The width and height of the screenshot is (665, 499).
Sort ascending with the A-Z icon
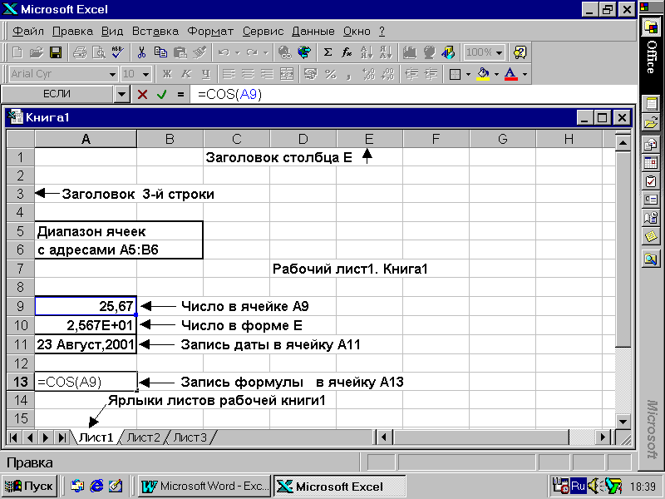click(x=366, y=52)
